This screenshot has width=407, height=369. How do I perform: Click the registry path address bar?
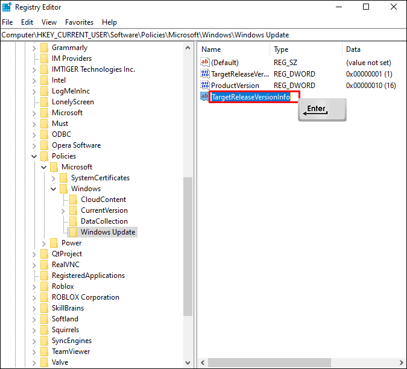[x=204, y=35]
